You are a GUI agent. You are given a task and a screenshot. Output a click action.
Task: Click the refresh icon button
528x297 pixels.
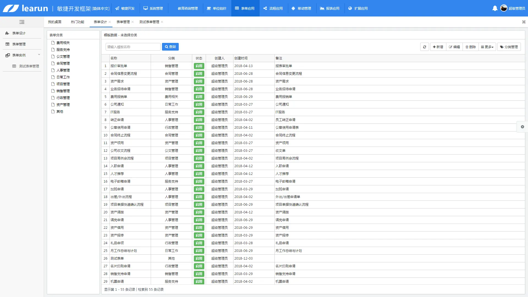tap(424, 47)
